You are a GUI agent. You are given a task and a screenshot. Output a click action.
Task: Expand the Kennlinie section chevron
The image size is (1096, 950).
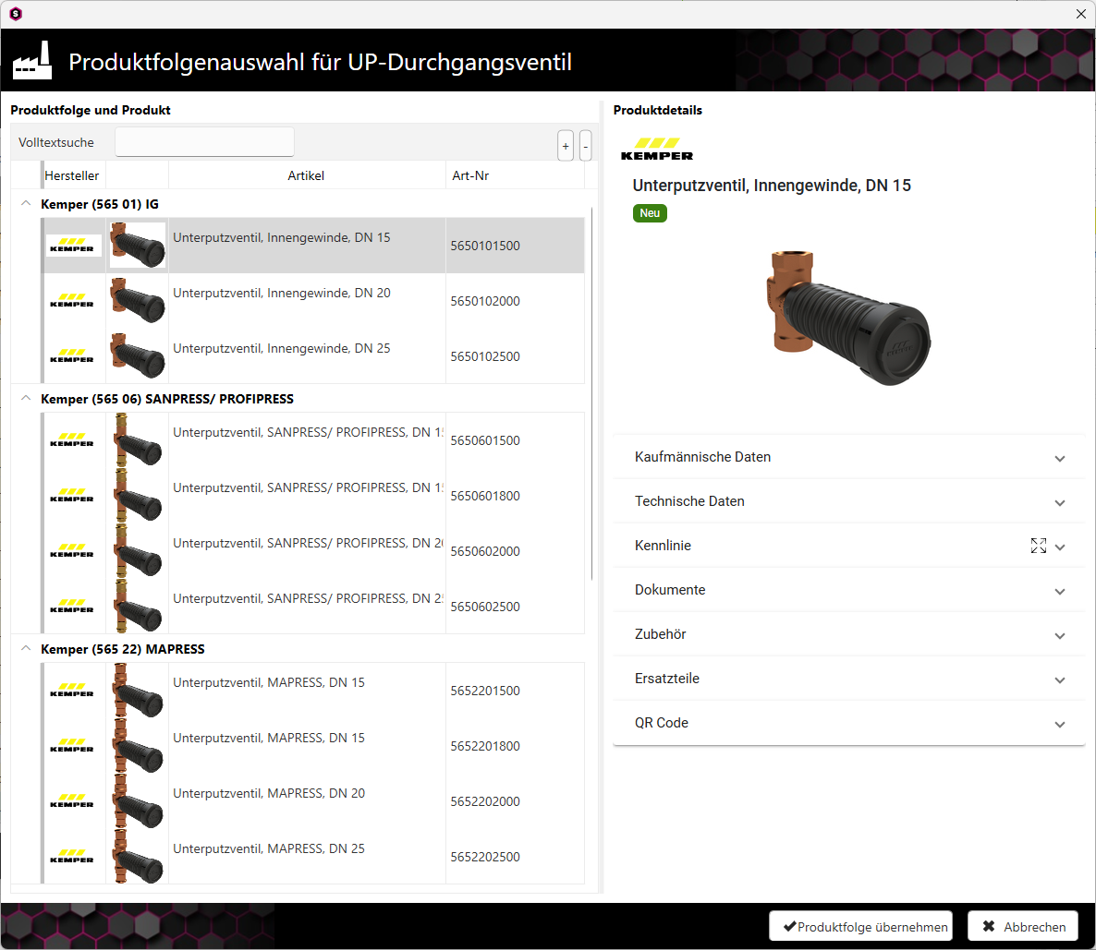(1060, 547)
